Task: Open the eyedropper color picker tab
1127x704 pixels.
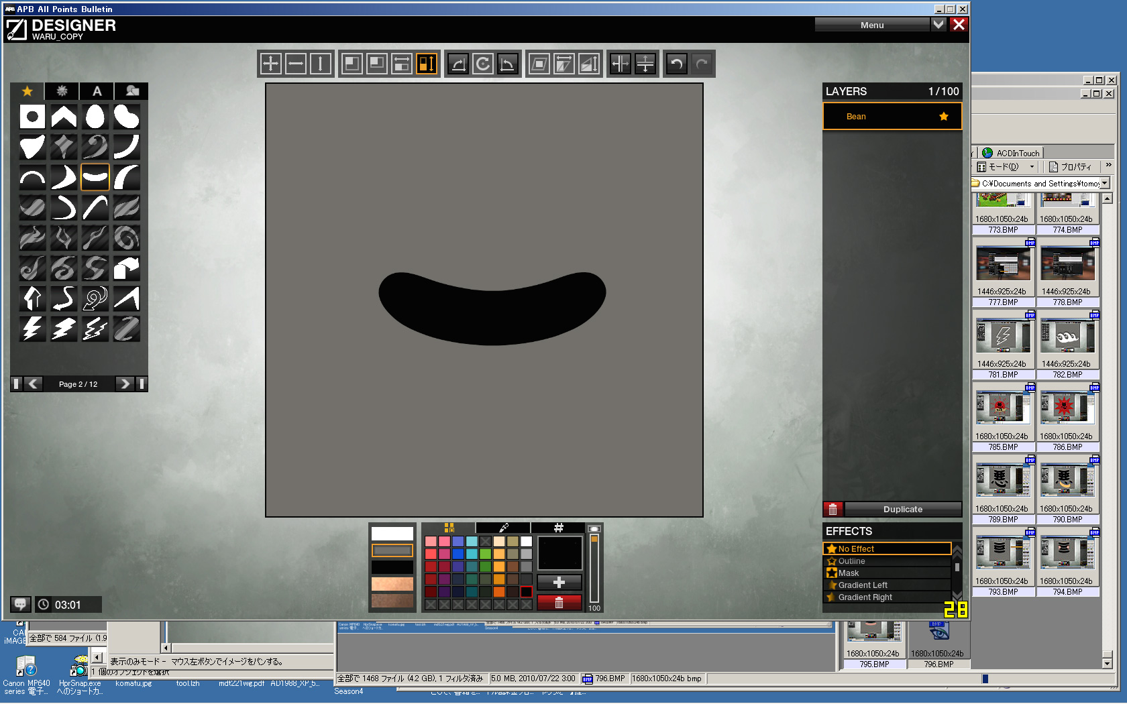Action: (503, 528)
